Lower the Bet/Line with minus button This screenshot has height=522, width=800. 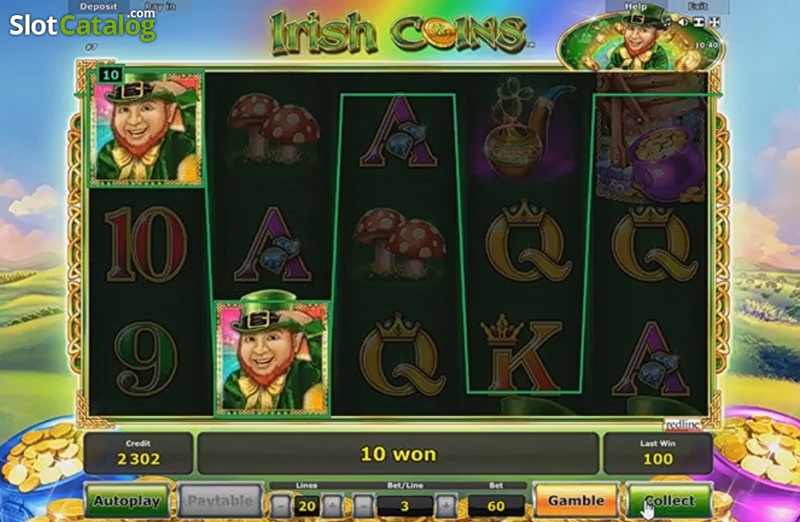click(363, 505)
